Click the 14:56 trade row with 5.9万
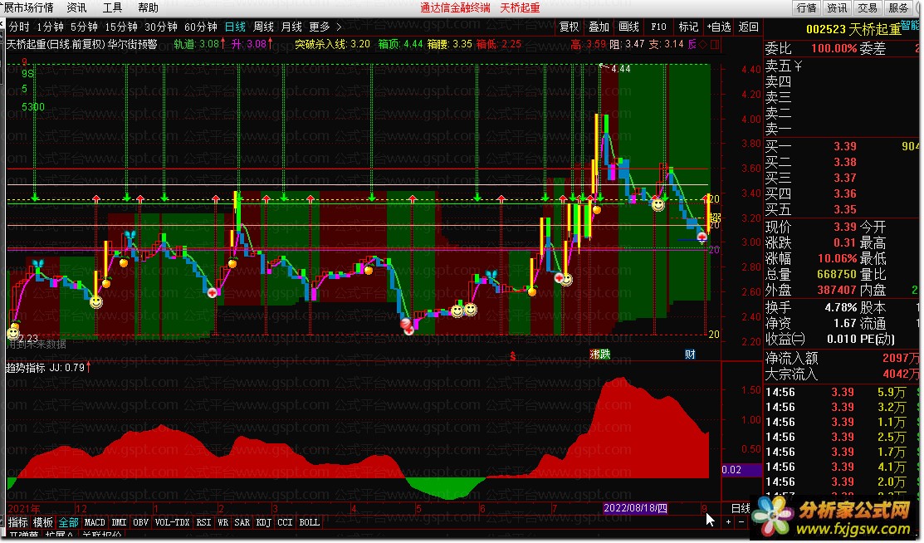 click(842, 392)
